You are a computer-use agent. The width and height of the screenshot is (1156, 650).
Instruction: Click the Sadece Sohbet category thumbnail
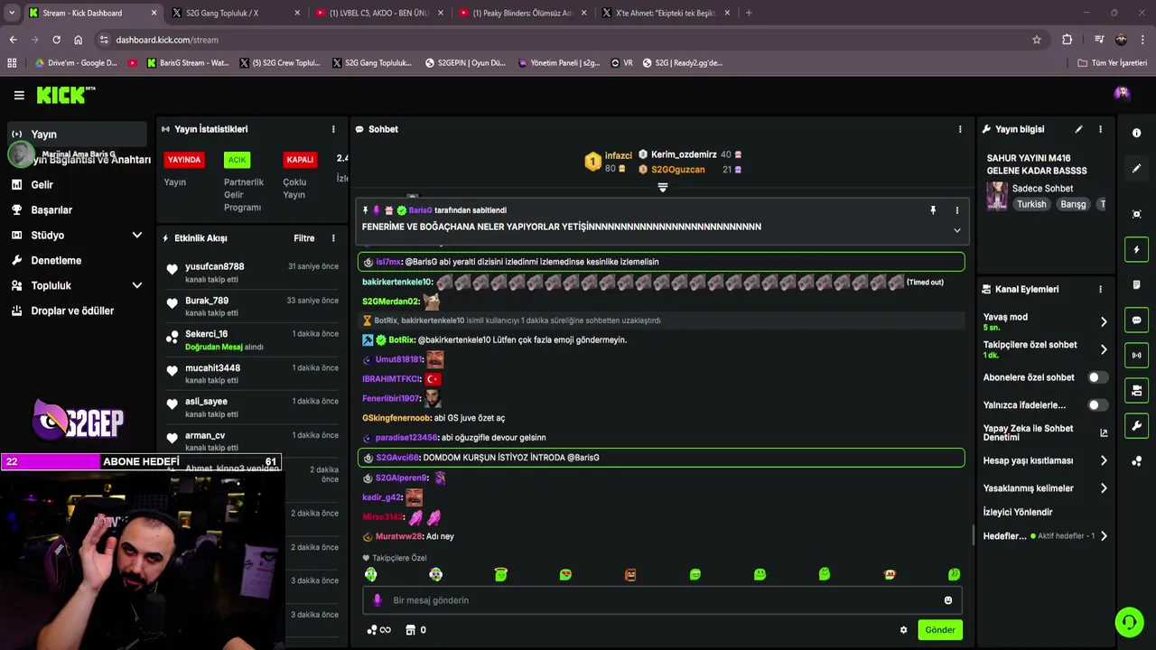[997, 196]
